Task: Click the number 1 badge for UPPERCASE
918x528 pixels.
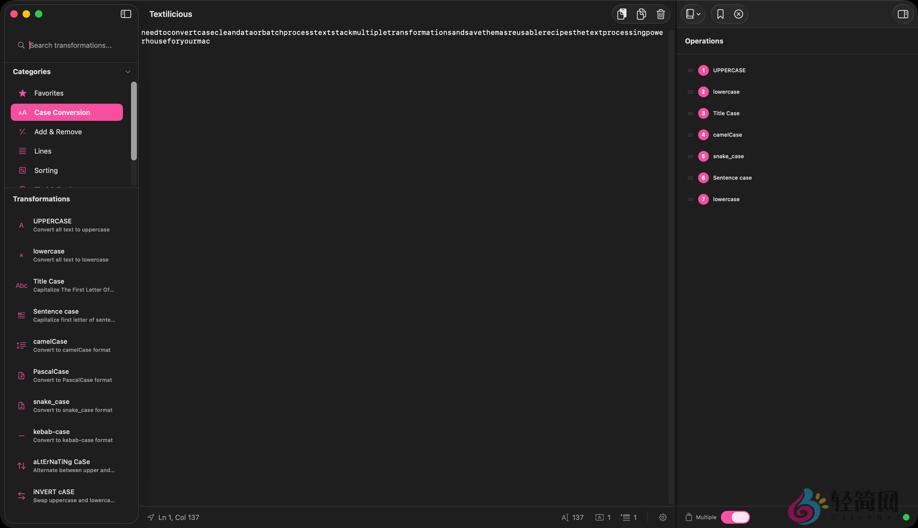Action: [704, 70]
